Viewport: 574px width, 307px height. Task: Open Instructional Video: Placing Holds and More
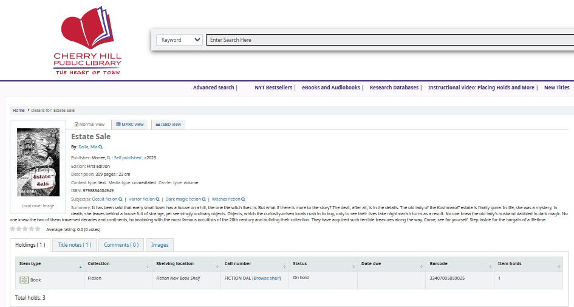click(x=481, y=88)
